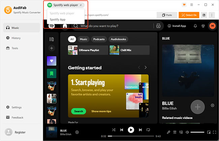219x141 pixels.
Task: Open the notifications bell
Action: pyautogui.click(x=195, y=26)
